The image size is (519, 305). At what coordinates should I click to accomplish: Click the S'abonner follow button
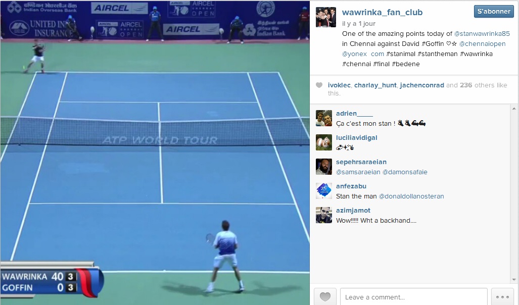pos(494,11)
